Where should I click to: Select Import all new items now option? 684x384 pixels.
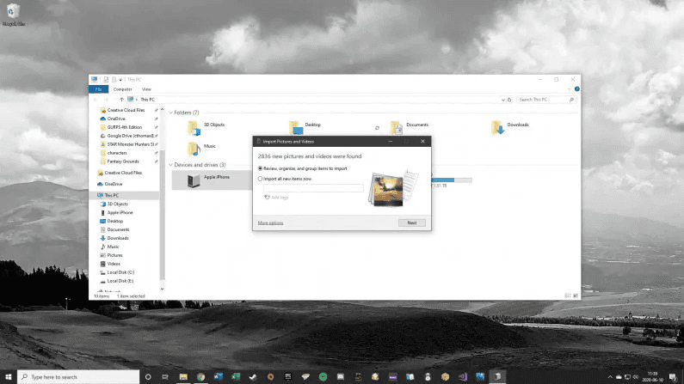(x=261, y=179)
